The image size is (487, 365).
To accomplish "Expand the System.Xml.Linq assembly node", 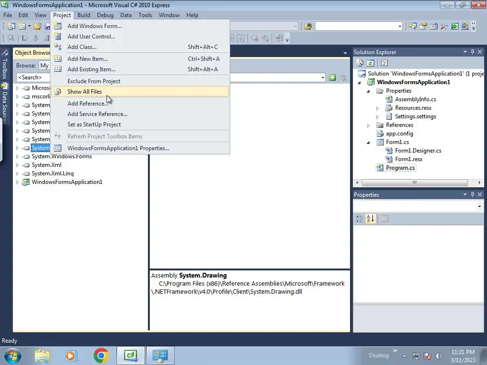I will pos(18,173).
